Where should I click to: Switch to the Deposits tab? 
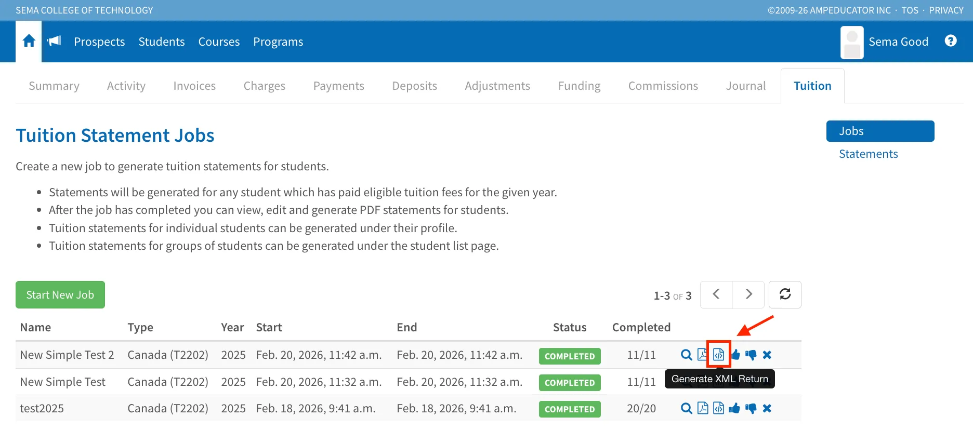click(x=415, y=86)
